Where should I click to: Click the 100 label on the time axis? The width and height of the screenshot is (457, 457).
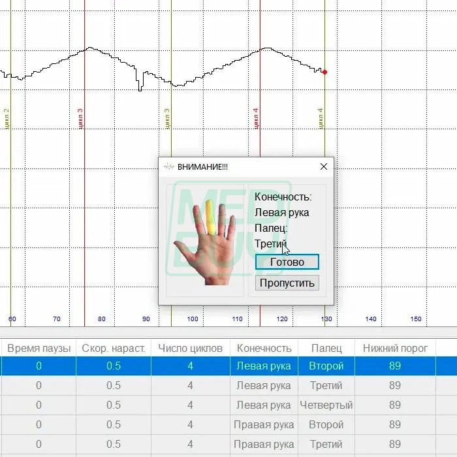[x=193, y=319]
